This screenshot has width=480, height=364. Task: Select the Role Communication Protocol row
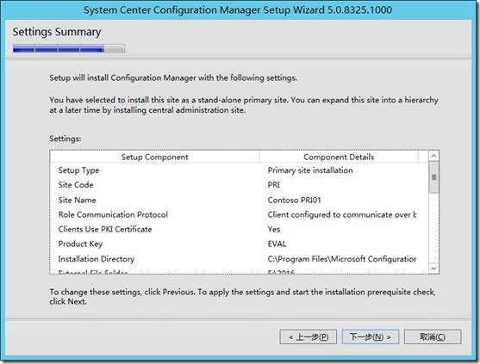pos(240,214)
